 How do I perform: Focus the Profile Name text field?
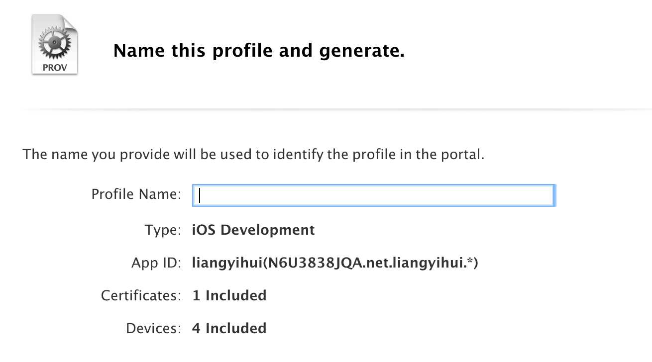(x=373, y=195)
